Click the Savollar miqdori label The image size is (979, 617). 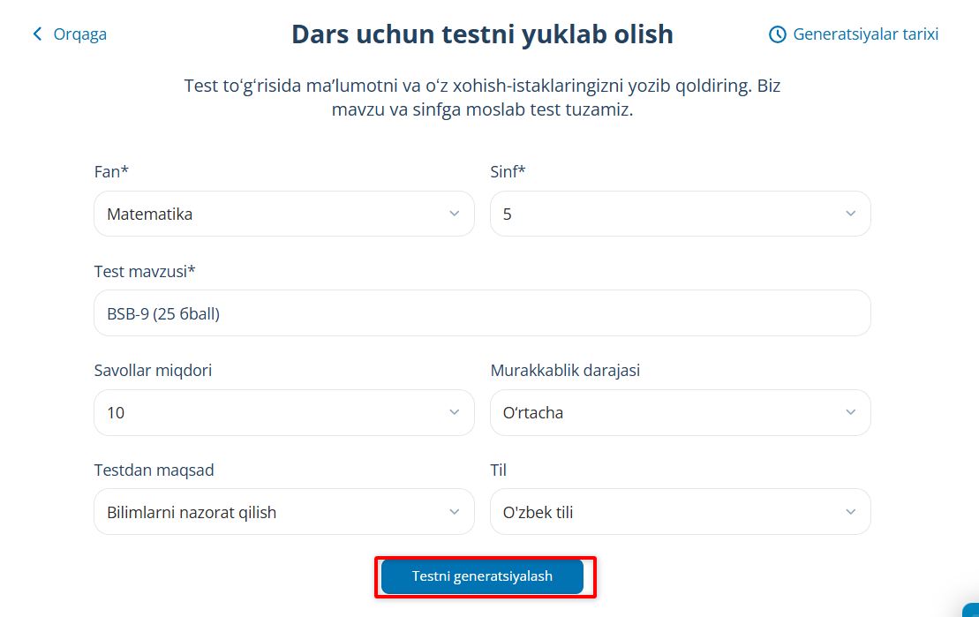[153, 371]
